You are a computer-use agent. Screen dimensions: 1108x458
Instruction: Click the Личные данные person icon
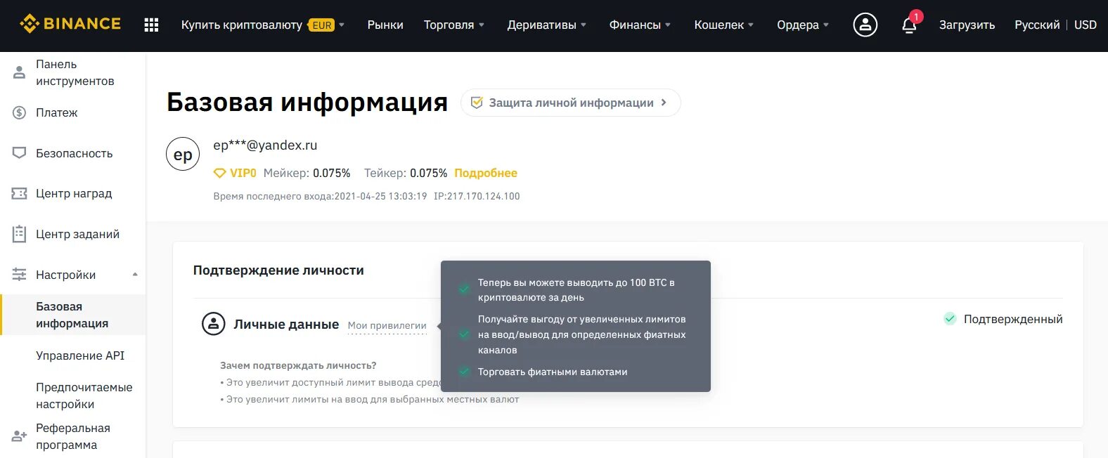coord(214,324)
